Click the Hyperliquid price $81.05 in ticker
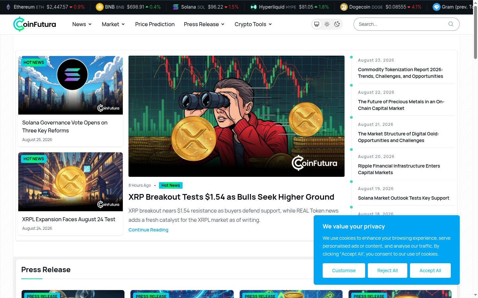Image resolution: width=478 pixels, height=298 pixels. [x=306, y=7]
